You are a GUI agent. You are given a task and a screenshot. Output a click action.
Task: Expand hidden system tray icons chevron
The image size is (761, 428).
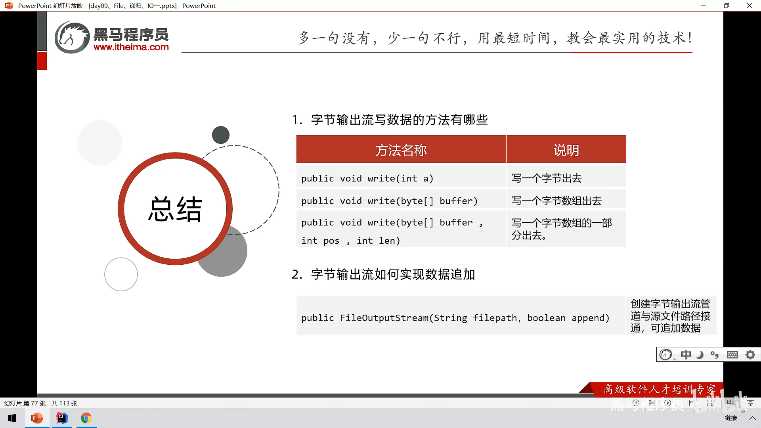[752, 418]
